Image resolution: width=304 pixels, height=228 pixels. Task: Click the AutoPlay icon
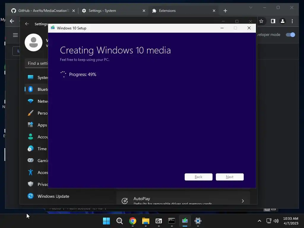124,201
